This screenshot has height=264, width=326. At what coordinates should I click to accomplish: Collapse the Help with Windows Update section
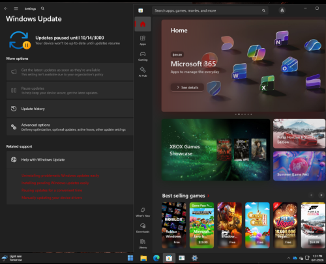coord(70,159)
